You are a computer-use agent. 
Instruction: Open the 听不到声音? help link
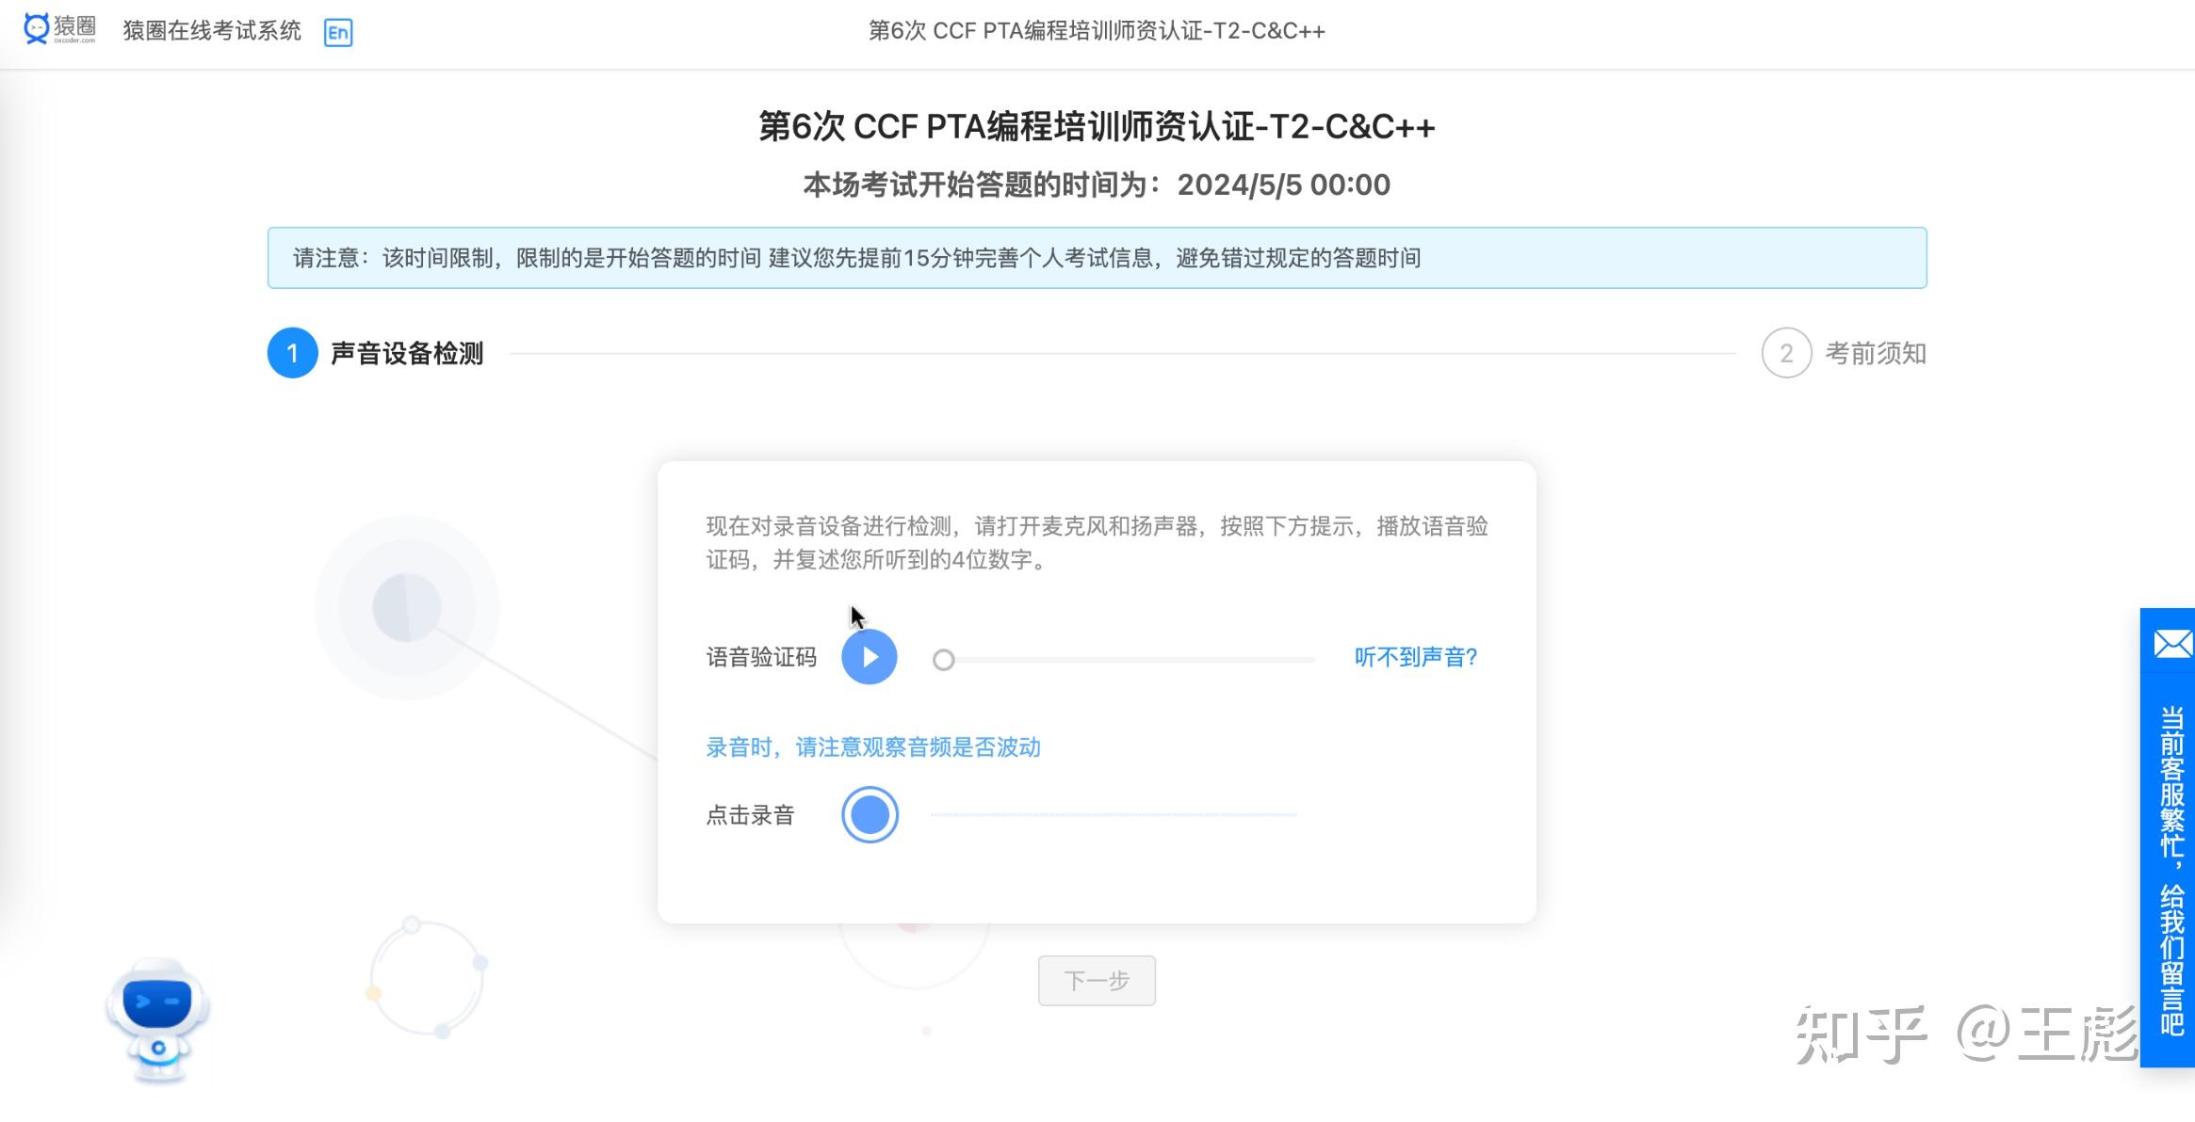pyautogui.click(x=1417, y=658)
